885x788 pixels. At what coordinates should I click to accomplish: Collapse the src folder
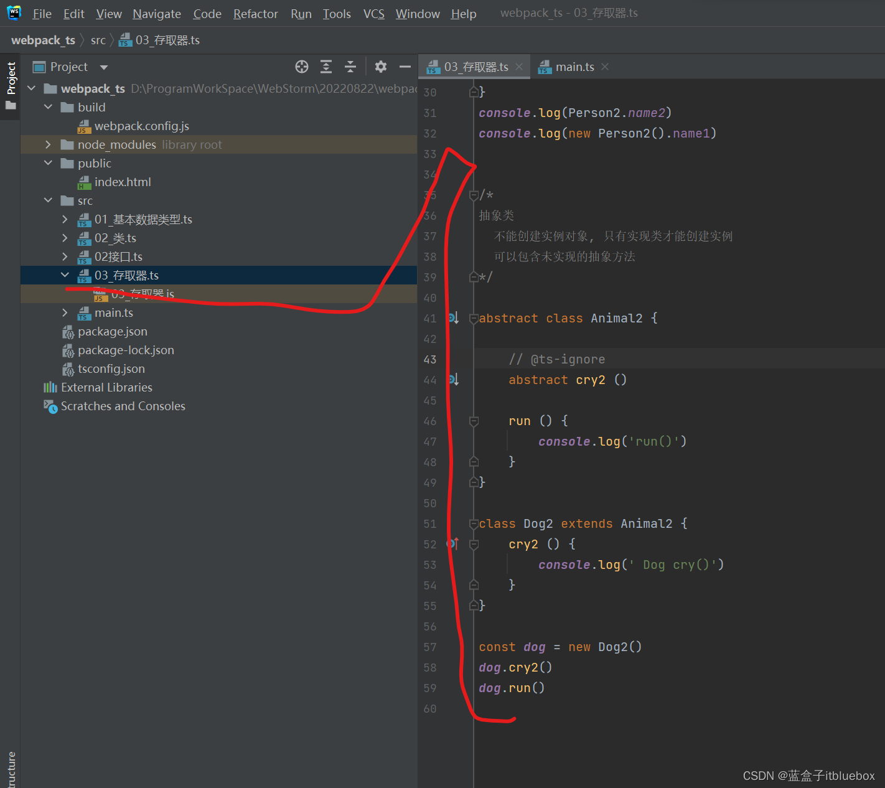point(49,200)
